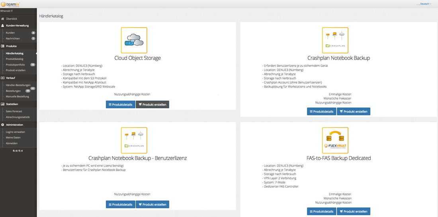Click 'Backuplösung für Workstations und Notebooks' text

coord(294,86)
